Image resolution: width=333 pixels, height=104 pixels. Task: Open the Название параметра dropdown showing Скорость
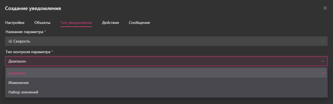point(166,41)
